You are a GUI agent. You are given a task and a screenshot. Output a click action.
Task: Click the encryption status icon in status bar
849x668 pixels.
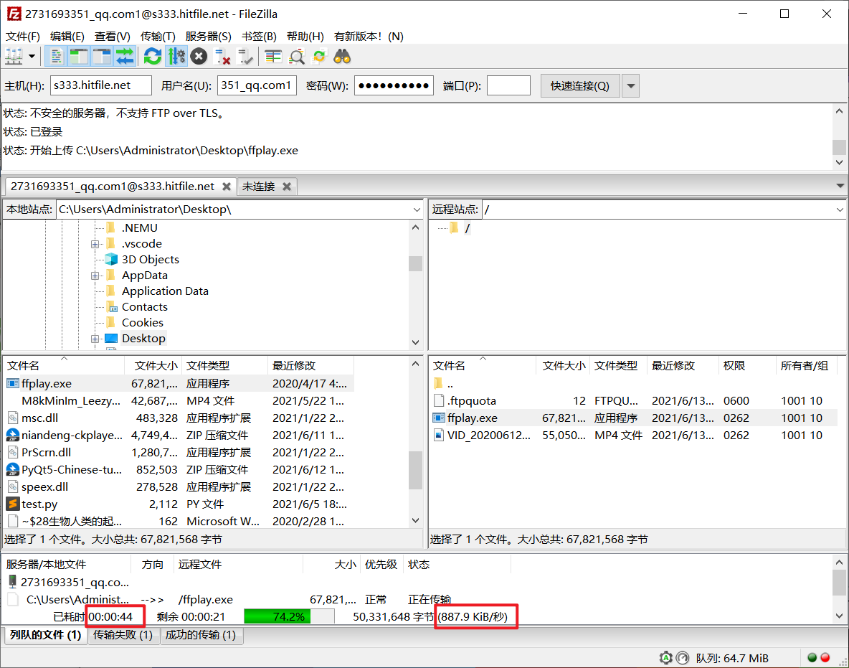pos(665,658)
